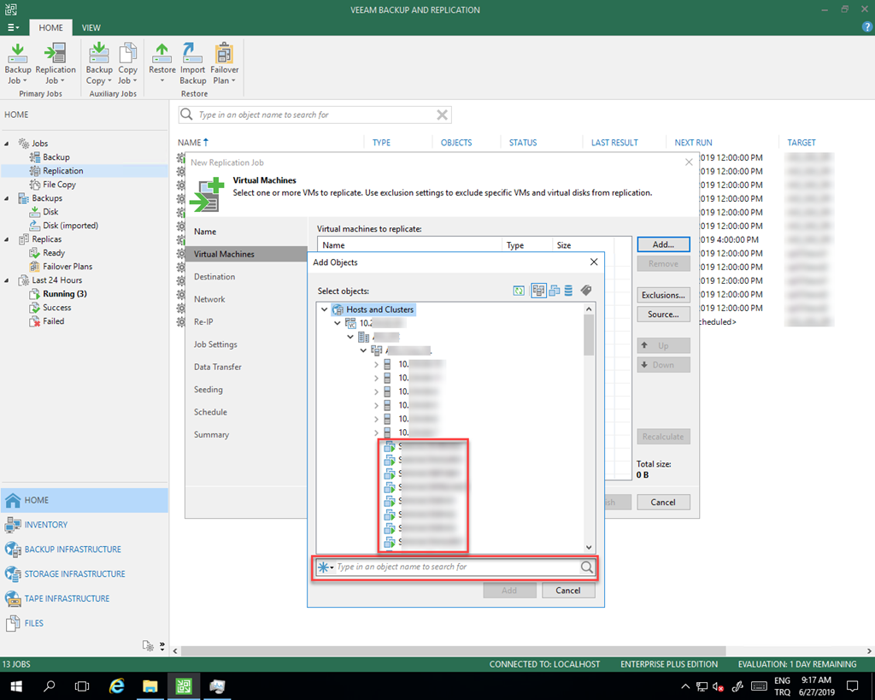
Task: Open the Failover Plan ribbon menu
Action: pos(225,64)
